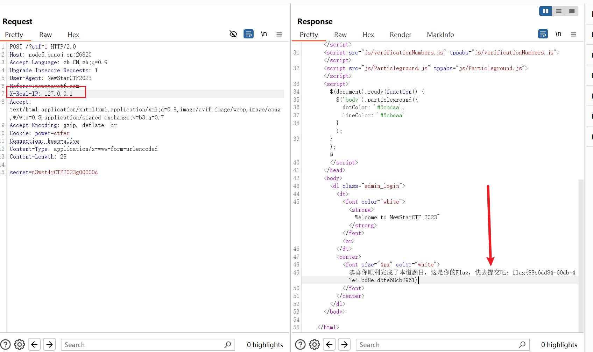The height and width of the screenshot is (352, 593).
Task: Switch Request view to Raw tab
Action: click(x=45, y=35)
